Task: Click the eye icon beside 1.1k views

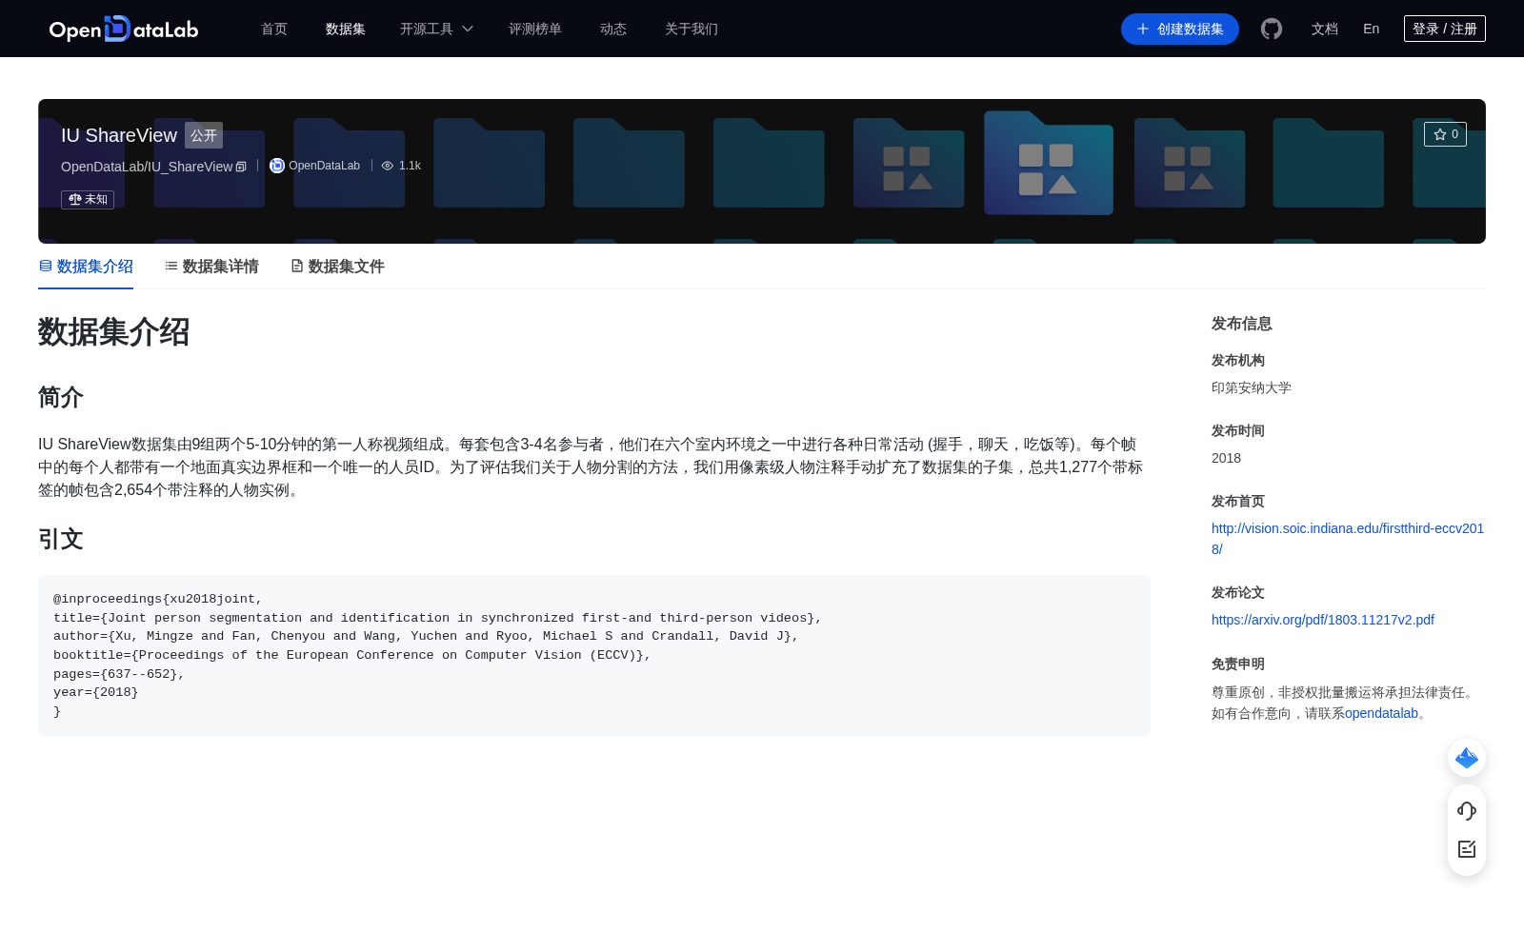Action: click(x=388, y=166)
